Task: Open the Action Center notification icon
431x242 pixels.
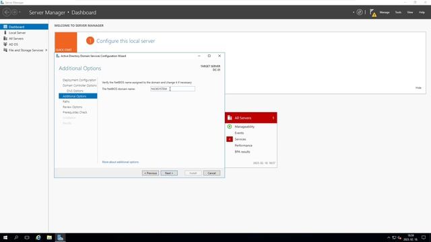Action: (424, 237)
